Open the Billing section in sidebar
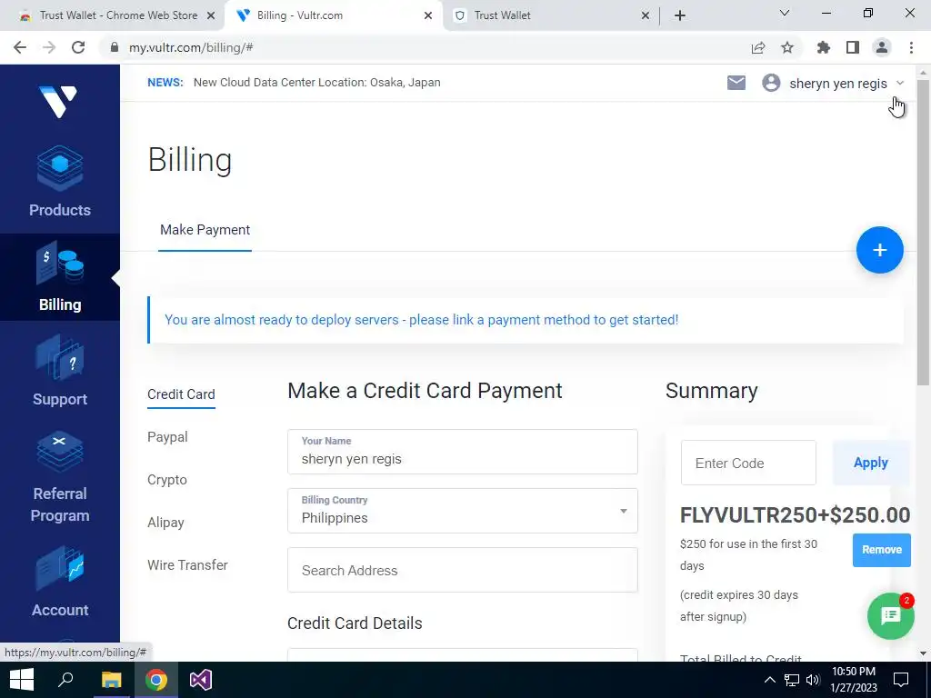This screenshot has height=698, width=931. click(x=60, y=276)
